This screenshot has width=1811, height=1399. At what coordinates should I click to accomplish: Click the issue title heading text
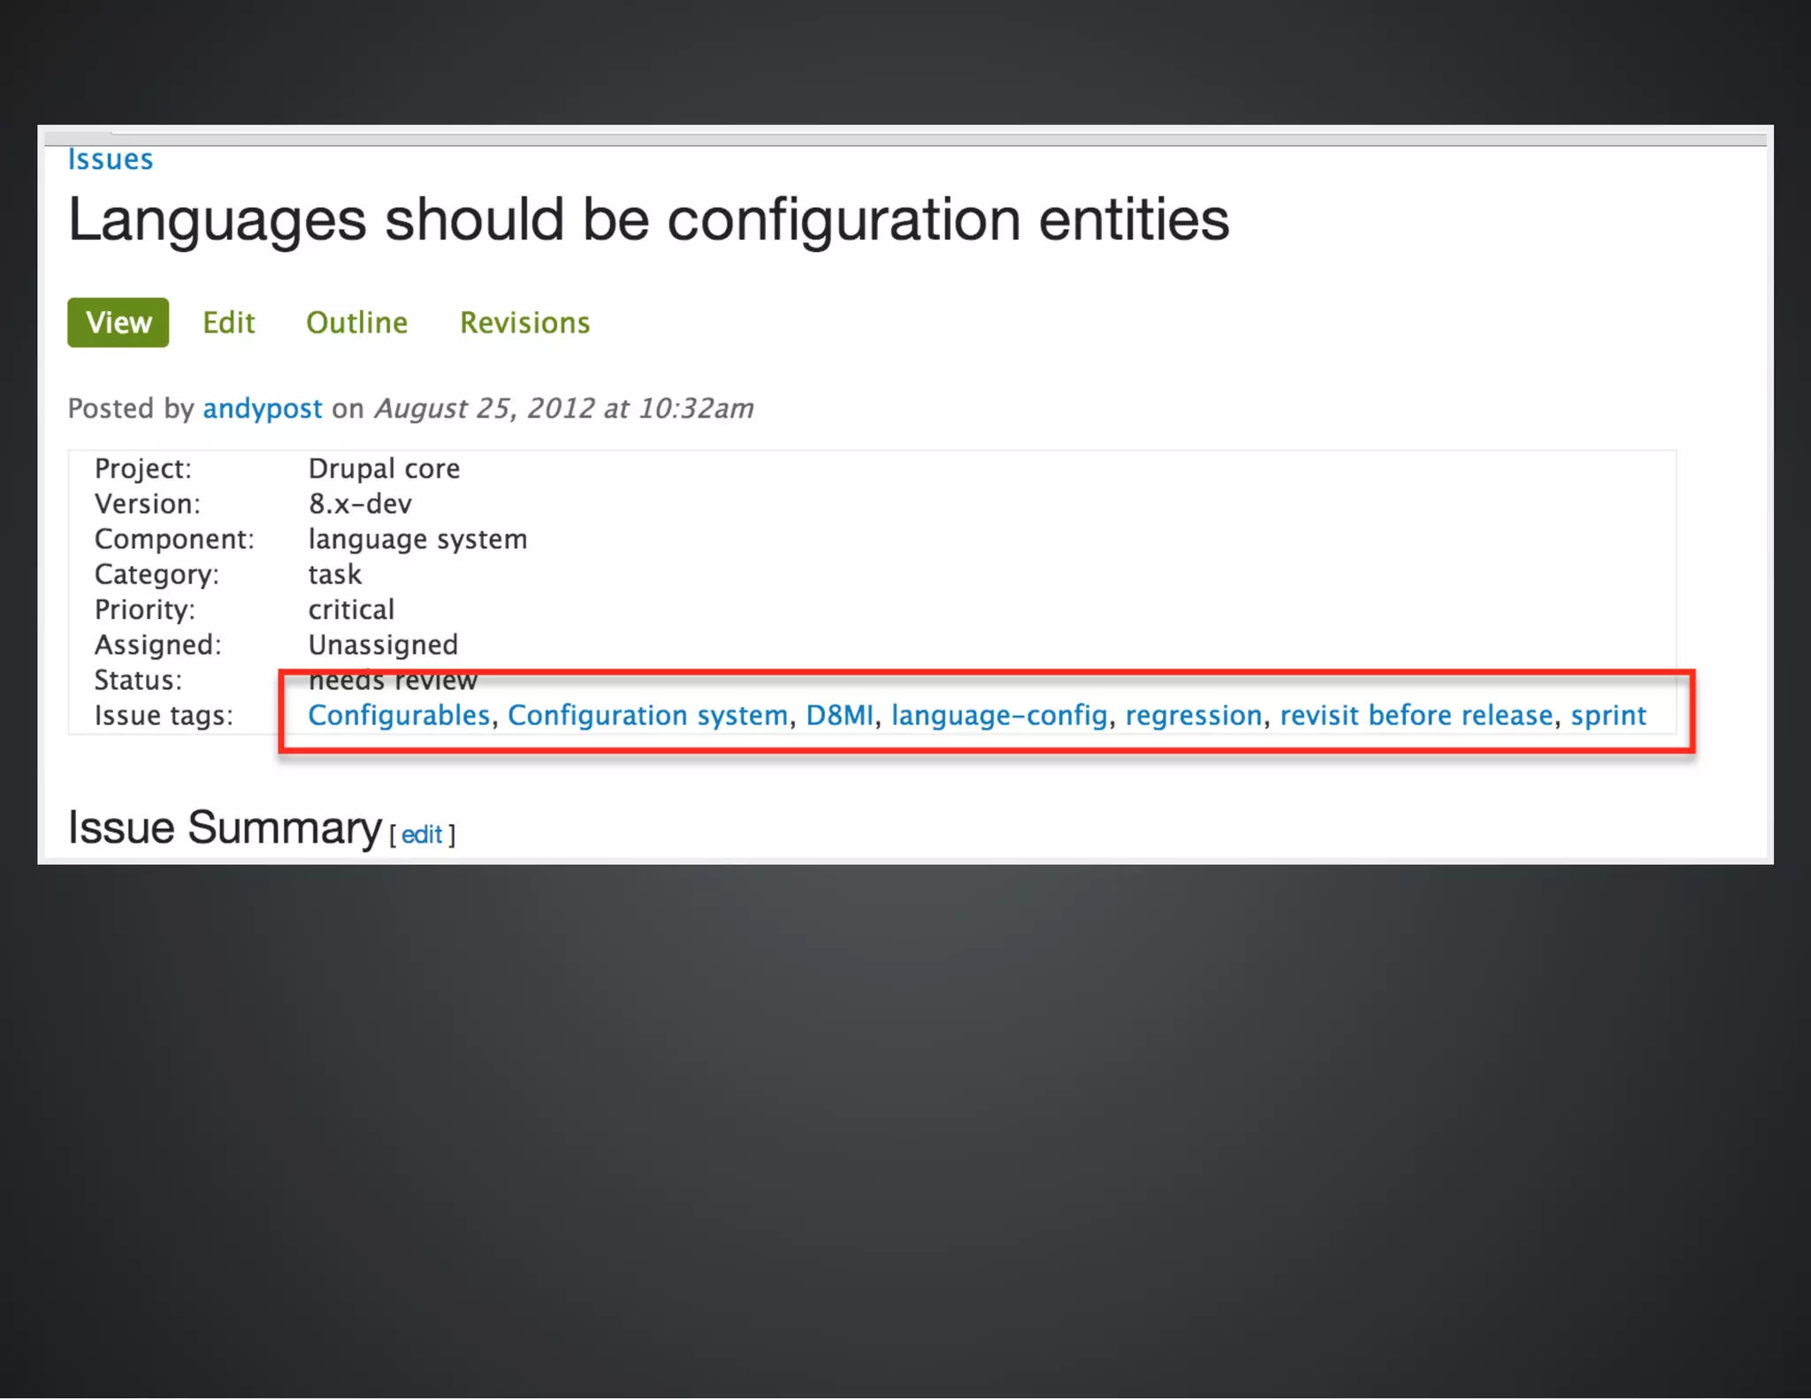[x=648, y=220]
